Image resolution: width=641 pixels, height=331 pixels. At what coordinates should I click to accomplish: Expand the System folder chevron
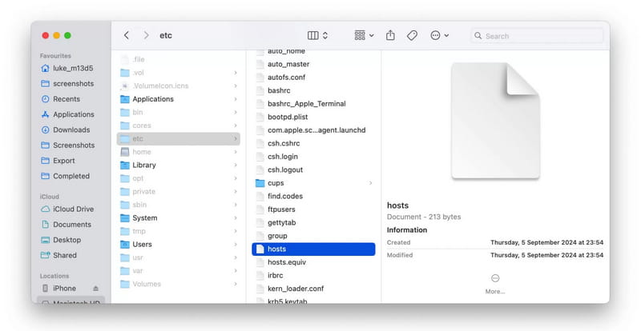[x=236, y=218]
